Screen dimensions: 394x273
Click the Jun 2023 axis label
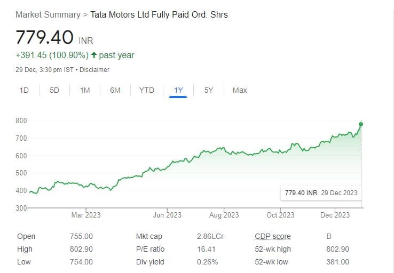click(x=167, y=215)
